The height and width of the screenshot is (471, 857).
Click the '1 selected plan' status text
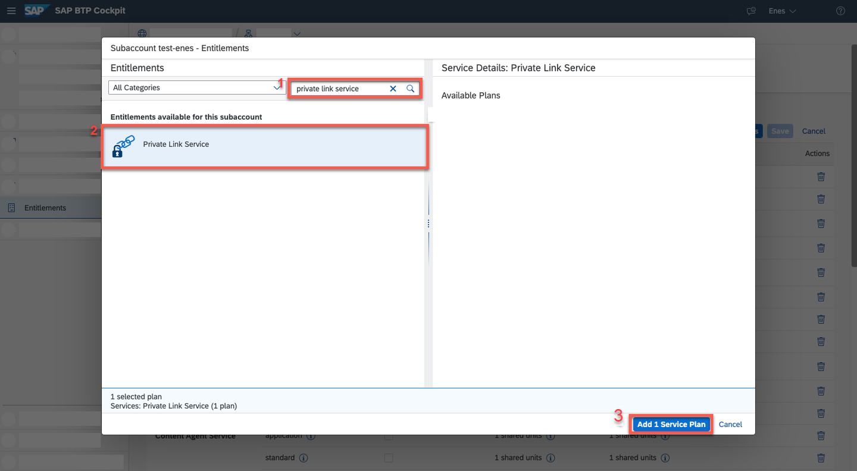pos(136,397)
